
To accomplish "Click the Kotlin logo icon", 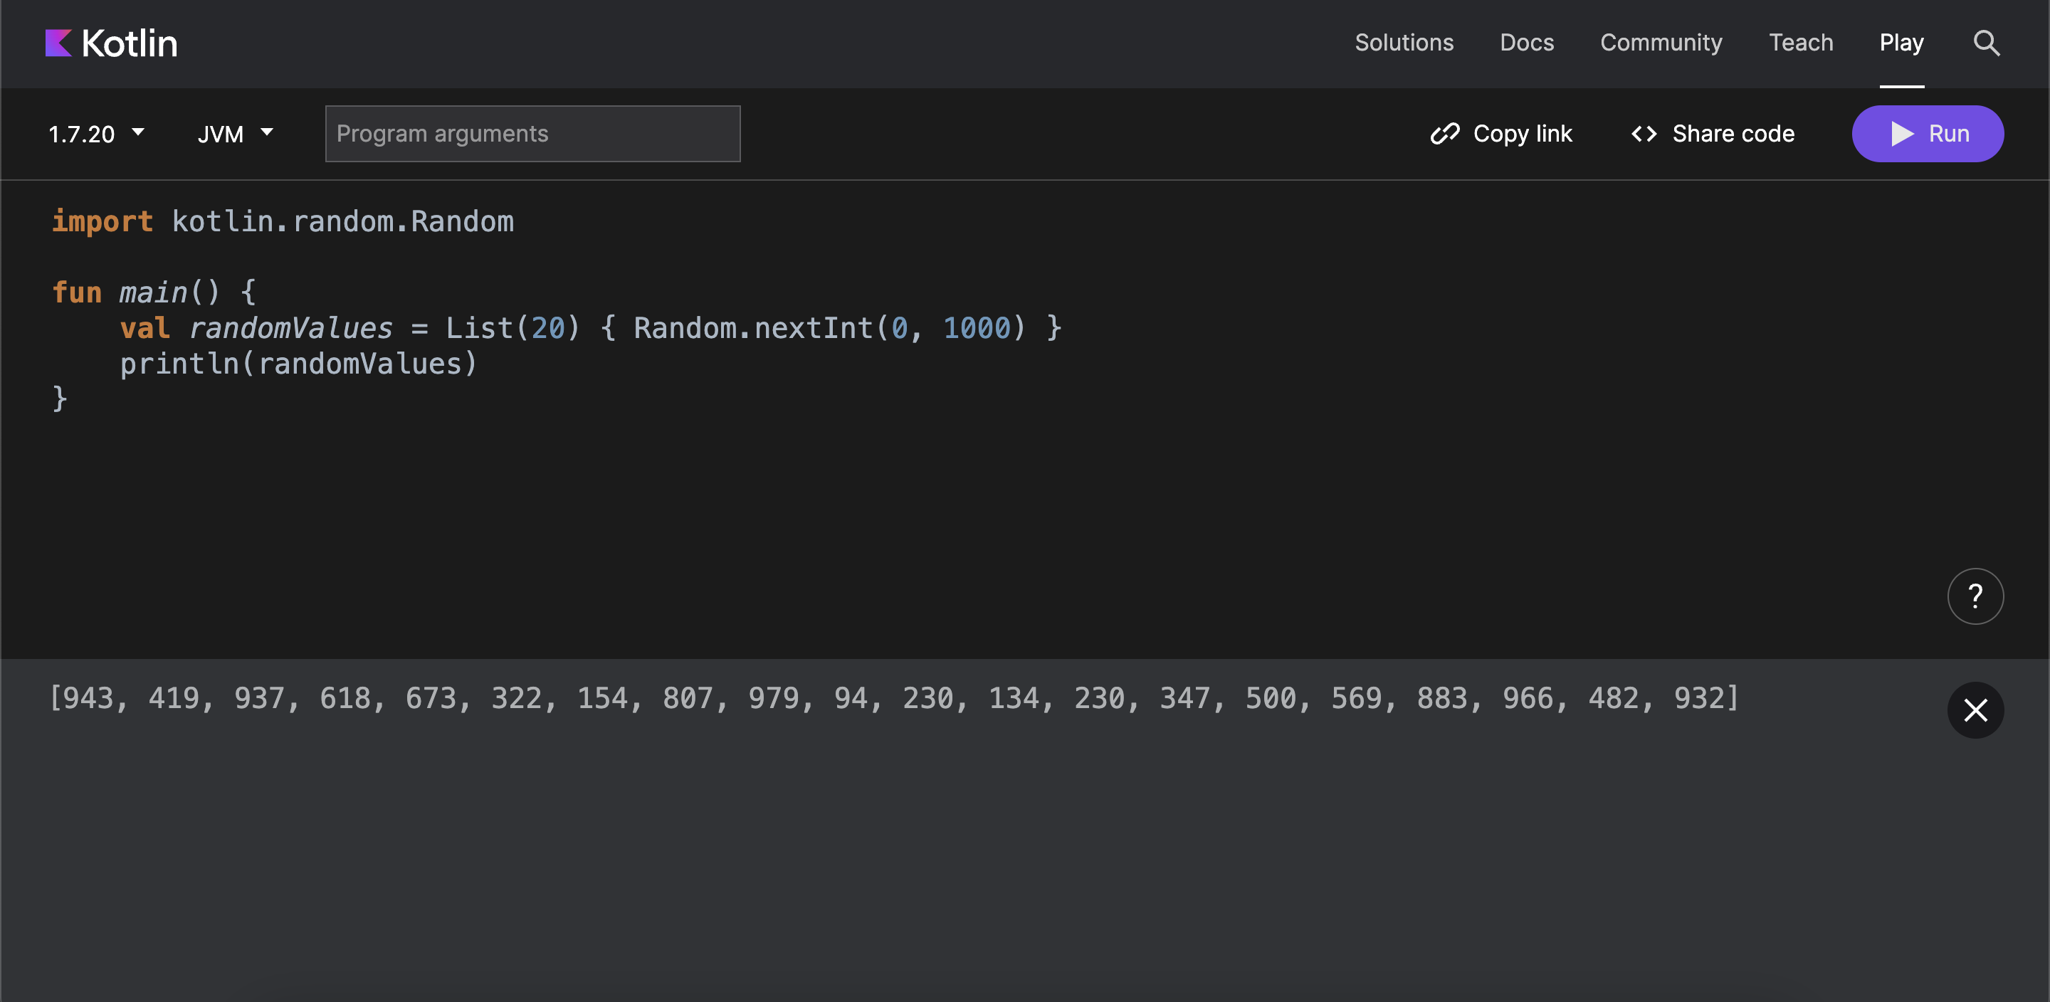I will click(58, 43).
